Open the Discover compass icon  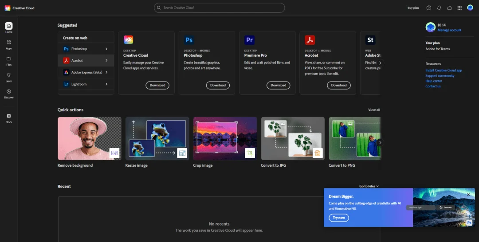(9, 92)
